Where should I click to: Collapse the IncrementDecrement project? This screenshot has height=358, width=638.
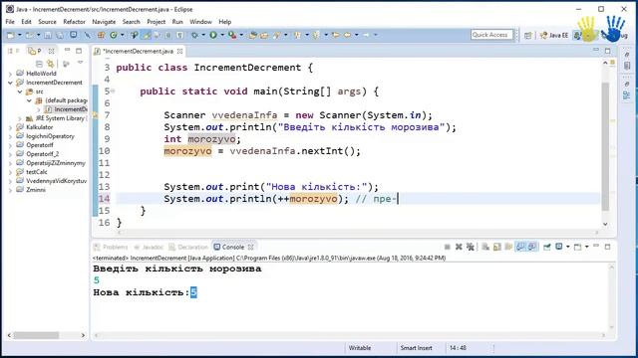pyautogui.click(x=10, y=83)
